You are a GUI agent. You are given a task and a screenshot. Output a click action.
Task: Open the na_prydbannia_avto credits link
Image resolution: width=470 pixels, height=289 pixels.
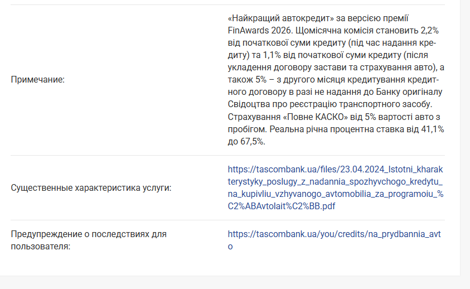[x=333, y=234]
